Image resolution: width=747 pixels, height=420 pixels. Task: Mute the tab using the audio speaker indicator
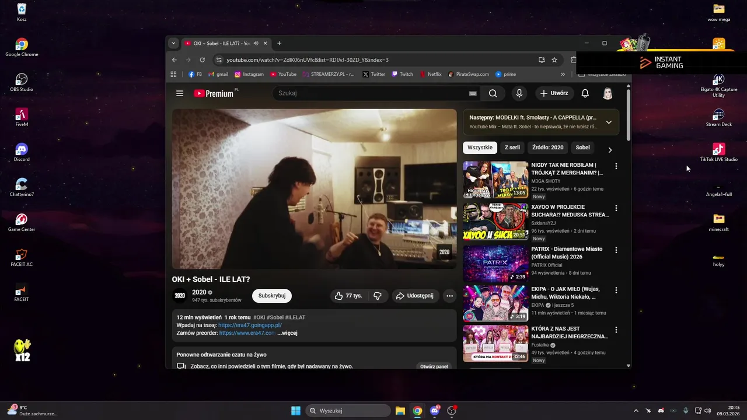[256, 43]
